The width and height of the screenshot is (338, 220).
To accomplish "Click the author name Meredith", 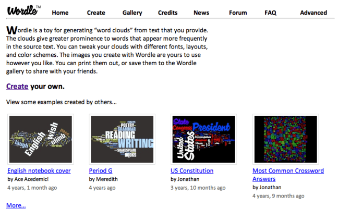I will pos(107,179).
